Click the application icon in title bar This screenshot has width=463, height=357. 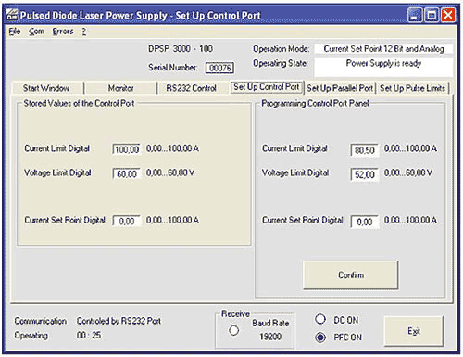(x=12, y=15)
